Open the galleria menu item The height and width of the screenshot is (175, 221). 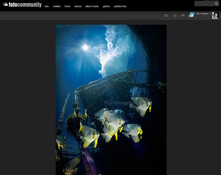106,6
